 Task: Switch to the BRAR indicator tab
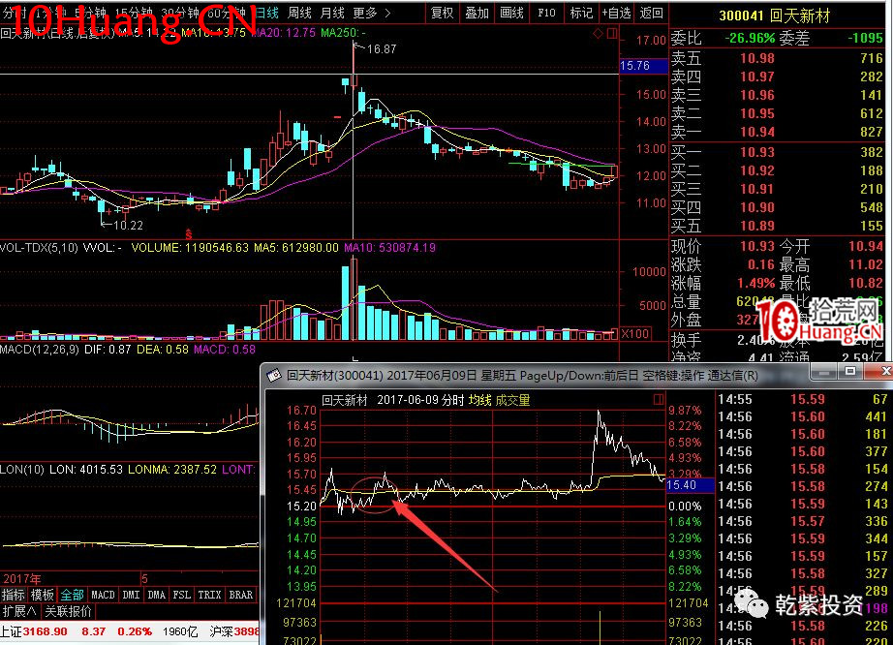tap(240, 595)
